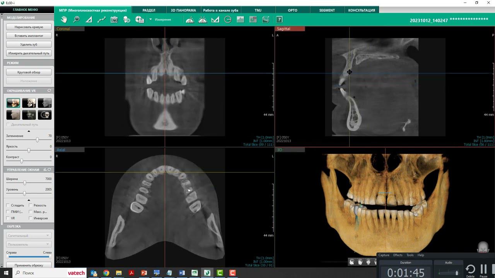Enable the Инверсия checkbox

(x=31, y=218)
